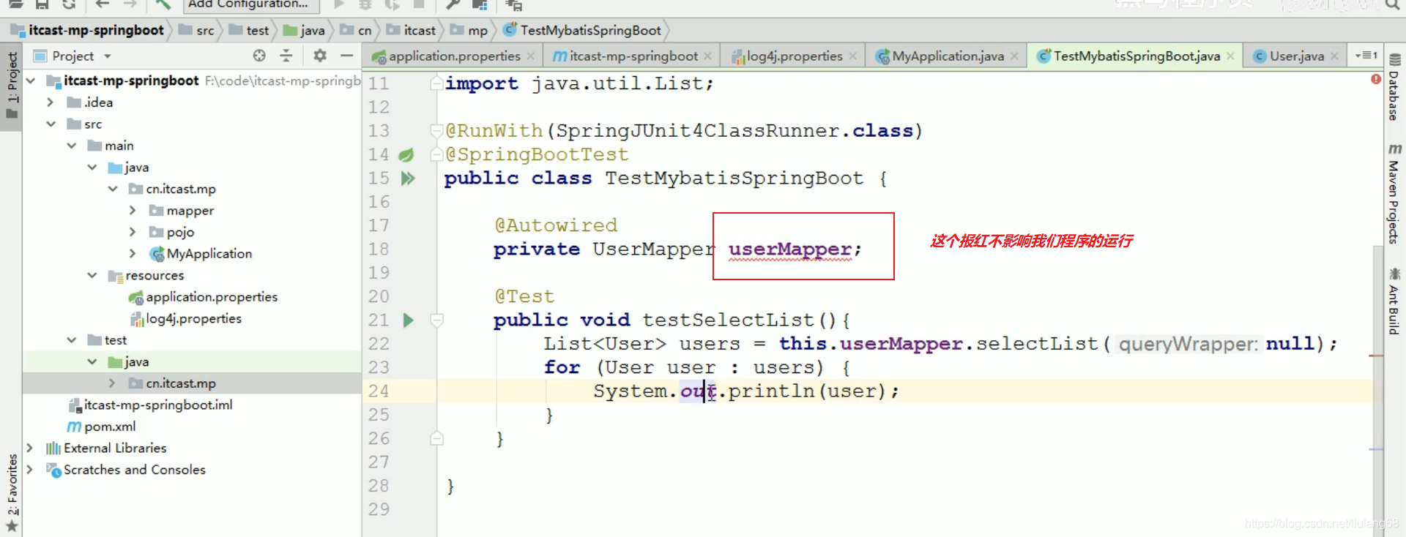Viewport: 1406px width, 537px height.
Task: Click the Run play icon in toolbar
Action: point(339,4)
